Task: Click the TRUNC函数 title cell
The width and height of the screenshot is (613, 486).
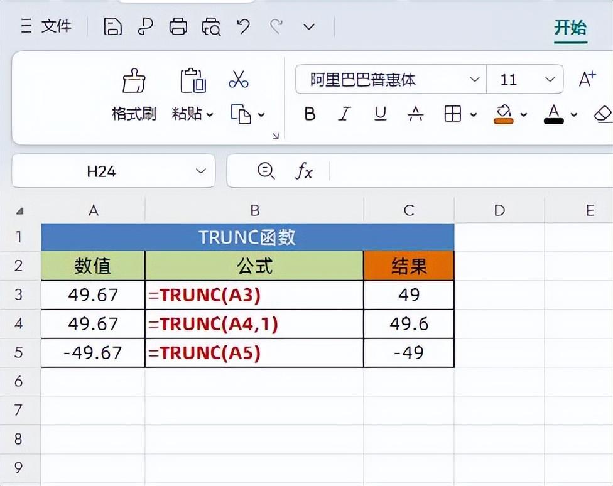Action: (x=247, y=237)
